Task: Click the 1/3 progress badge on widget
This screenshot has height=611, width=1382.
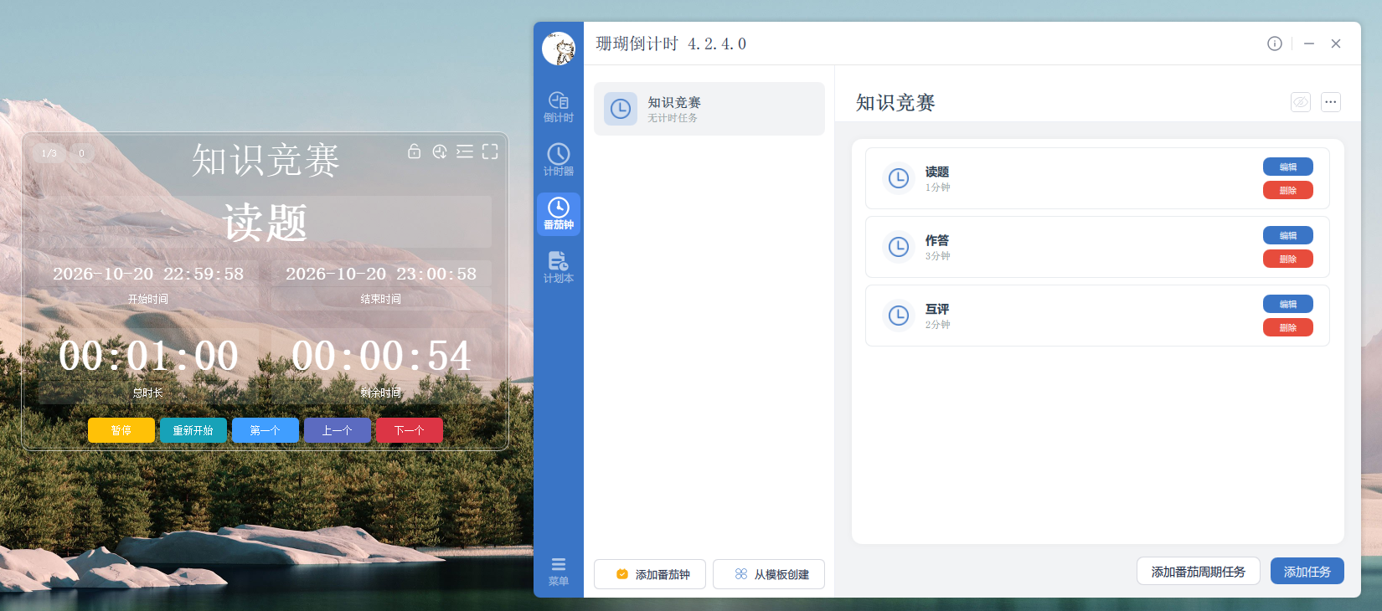Action: click(49, 153)
